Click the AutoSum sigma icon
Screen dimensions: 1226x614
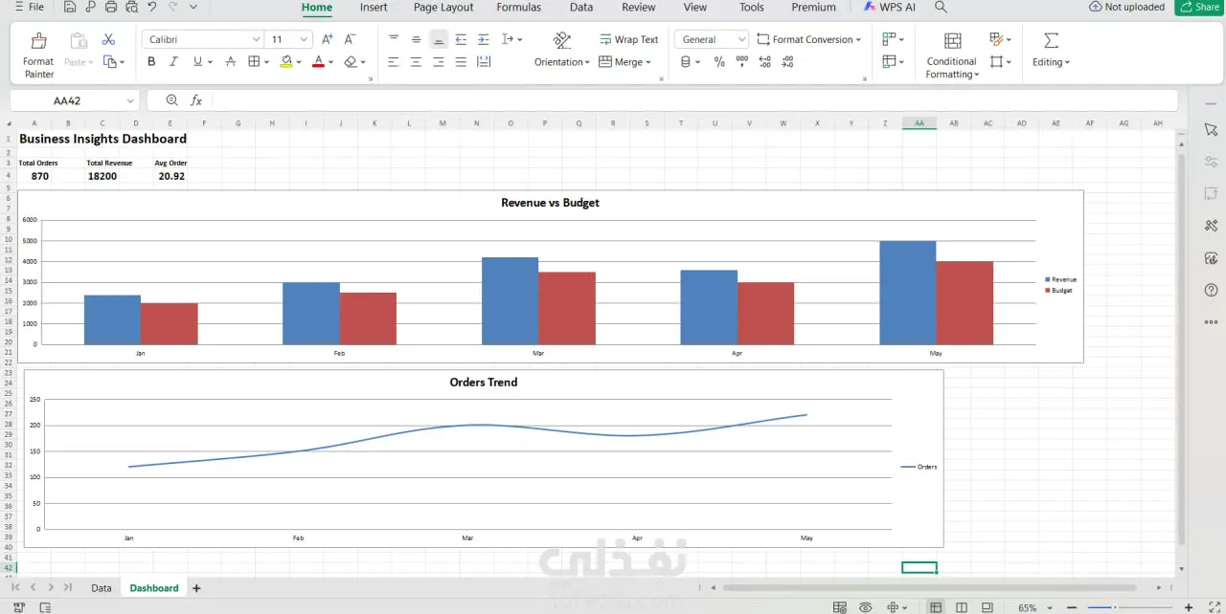[x=1051, y=40]
